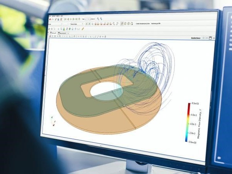Split RenderView1 horizontally
Viewport: 232px width, 174px height.
point(203,38)
